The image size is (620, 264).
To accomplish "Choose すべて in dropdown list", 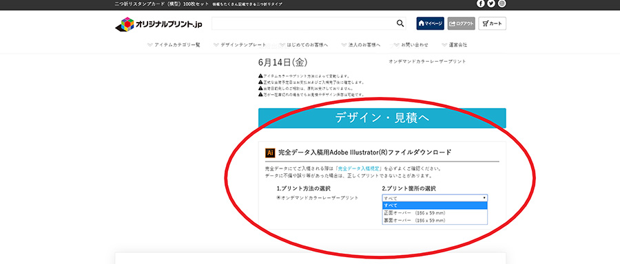I will (x=435, y=206).
